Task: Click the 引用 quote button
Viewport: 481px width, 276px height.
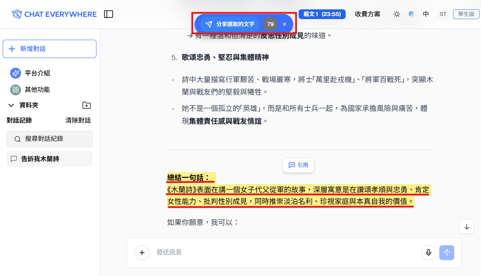Action: [x=298, y=165]
